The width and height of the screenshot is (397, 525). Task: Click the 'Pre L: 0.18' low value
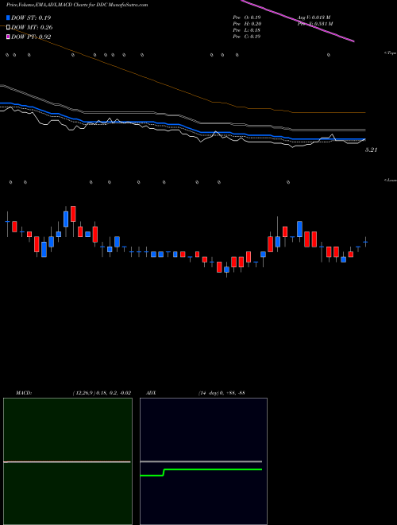(x=247, y=30)
